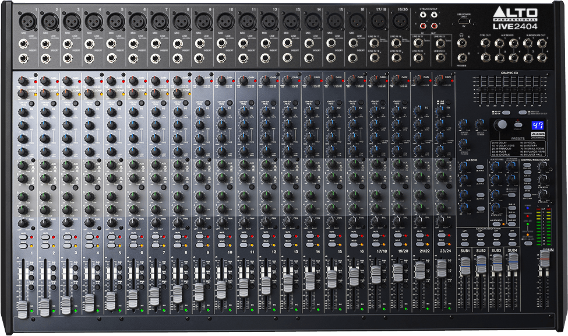Move the channel 1 fader
This screenshot has width=568, height=336.
point(23,310)
